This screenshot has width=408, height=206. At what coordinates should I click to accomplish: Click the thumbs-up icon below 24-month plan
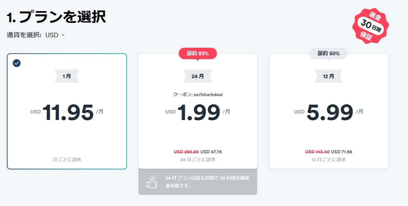pyautogui.click(x=151, y=182)
